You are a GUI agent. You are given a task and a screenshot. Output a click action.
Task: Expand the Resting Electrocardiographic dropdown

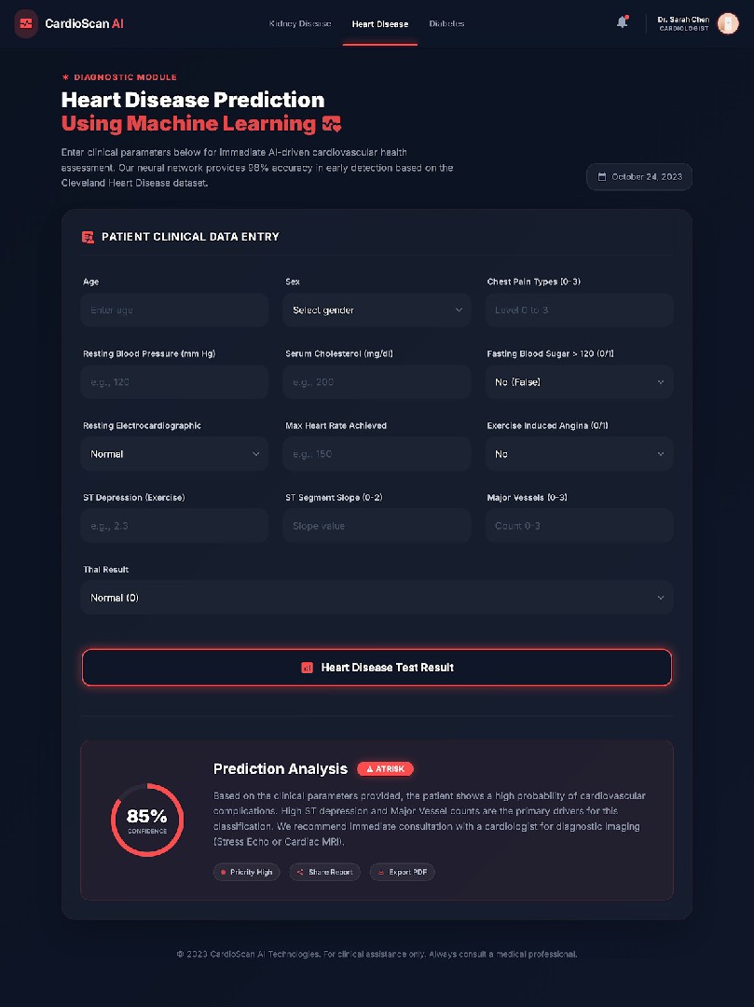174,453
